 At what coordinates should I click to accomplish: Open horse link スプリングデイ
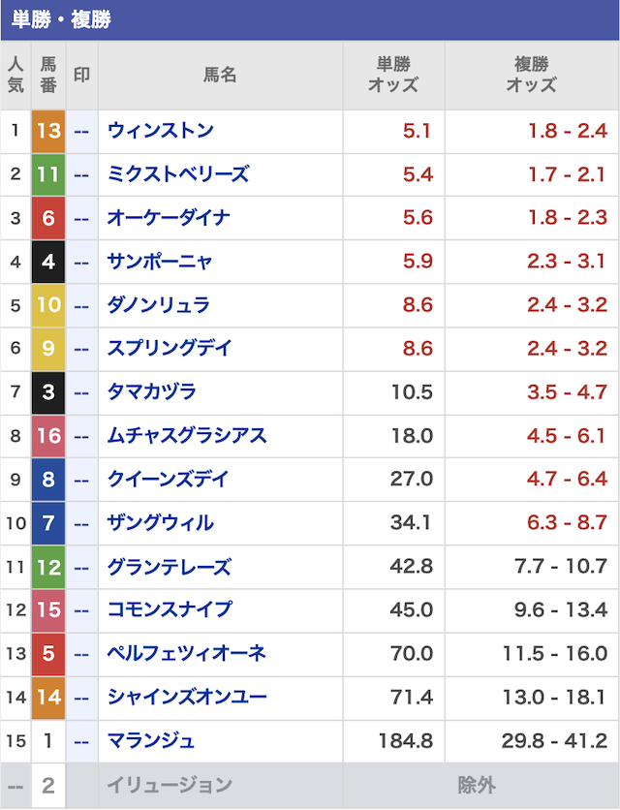coord(170,349)
